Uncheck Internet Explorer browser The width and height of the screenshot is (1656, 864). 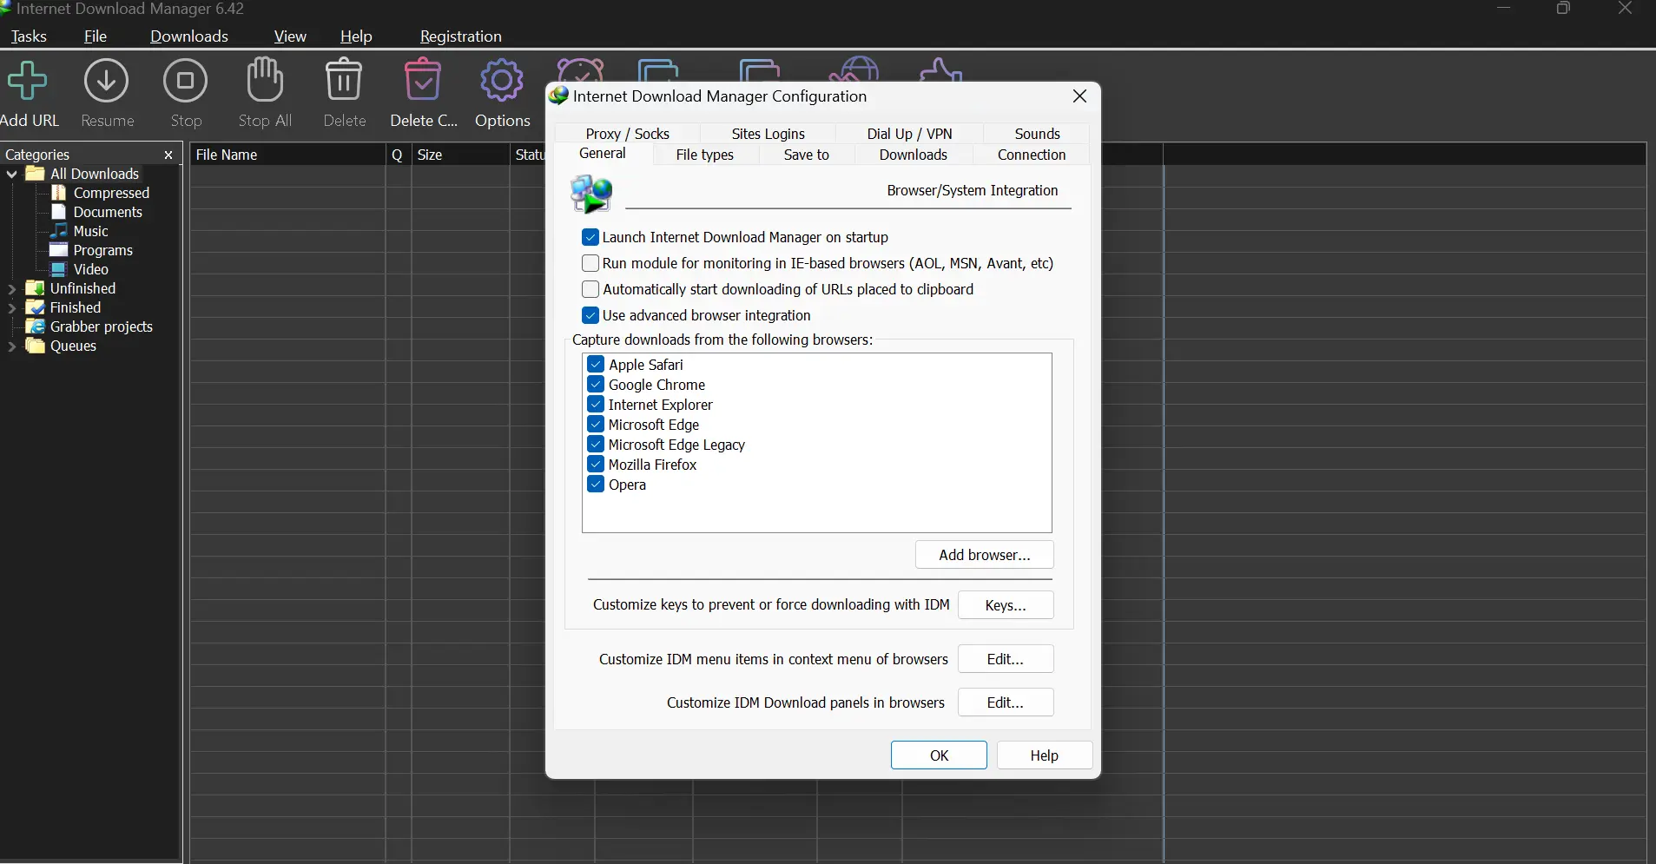tap(596, 404)
